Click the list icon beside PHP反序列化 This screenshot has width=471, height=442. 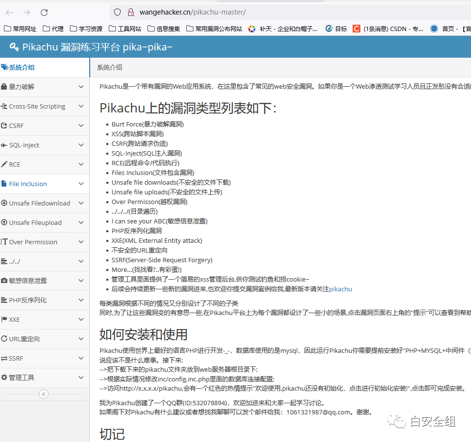click(4, 300)
